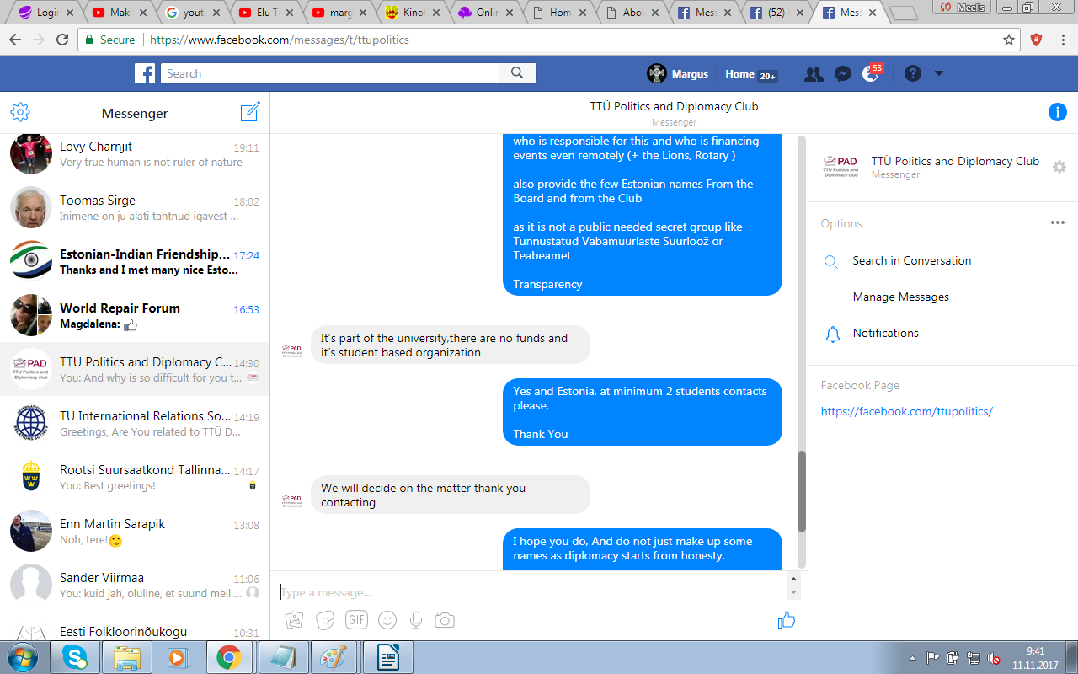Click Search in Conversation option
1078x674 pixels.
click(x=911, y=260)
